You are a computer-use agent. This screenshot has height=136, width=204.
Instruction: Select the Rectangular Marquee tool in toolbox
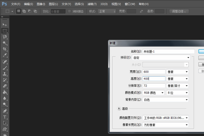click(5, 31)
